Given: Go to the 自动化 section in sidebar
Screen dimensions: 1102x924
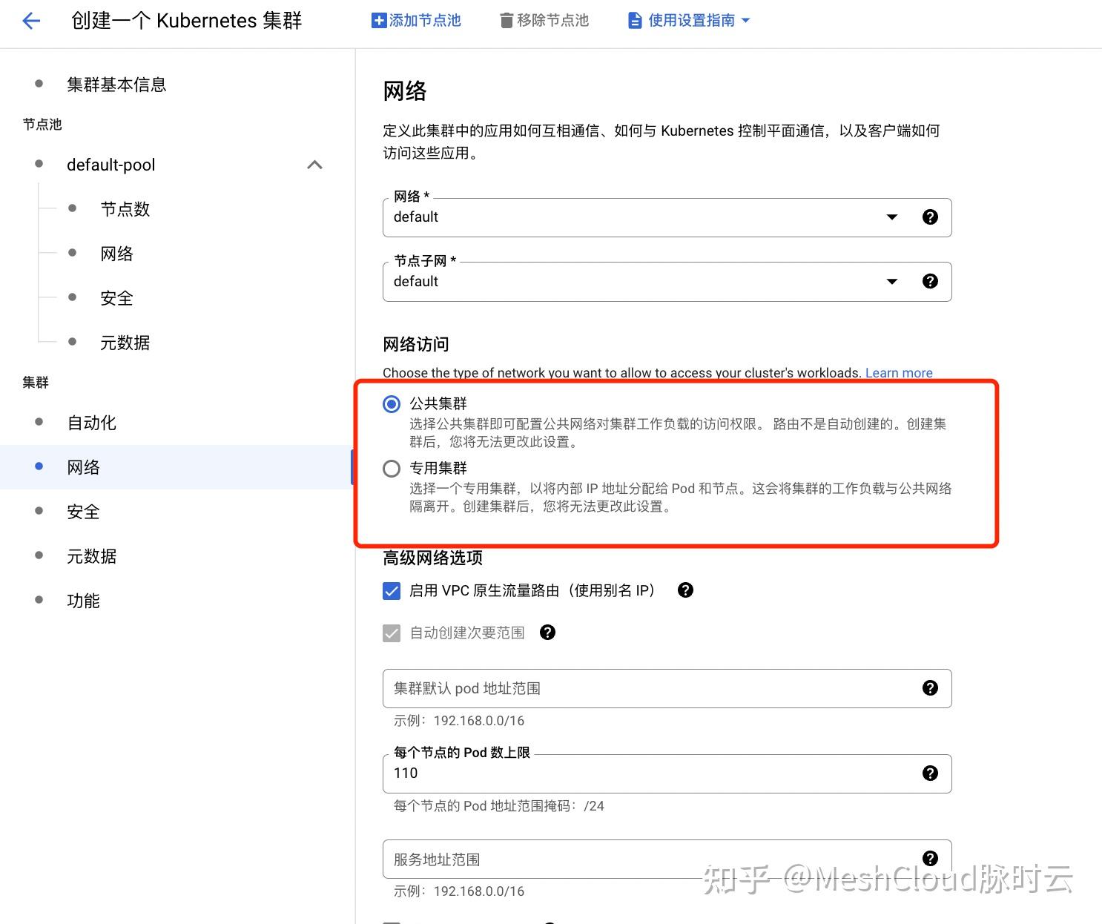Looking at the screenshot, I should pos(91,422).
